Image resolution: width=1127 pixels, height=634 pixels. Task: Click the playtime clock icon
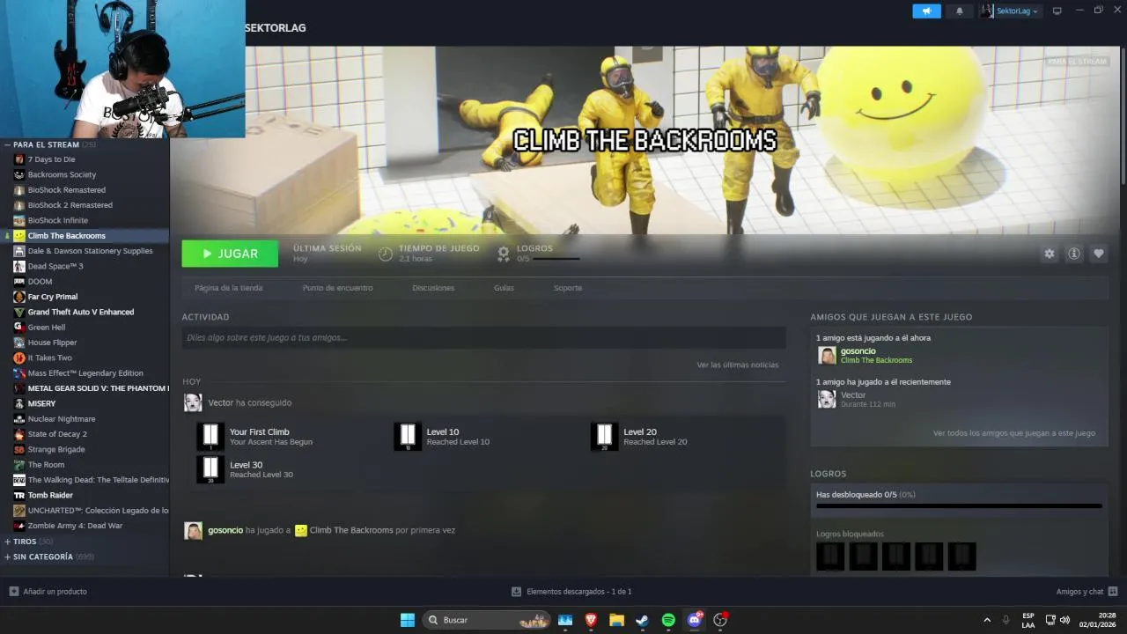tap(386, 254)
